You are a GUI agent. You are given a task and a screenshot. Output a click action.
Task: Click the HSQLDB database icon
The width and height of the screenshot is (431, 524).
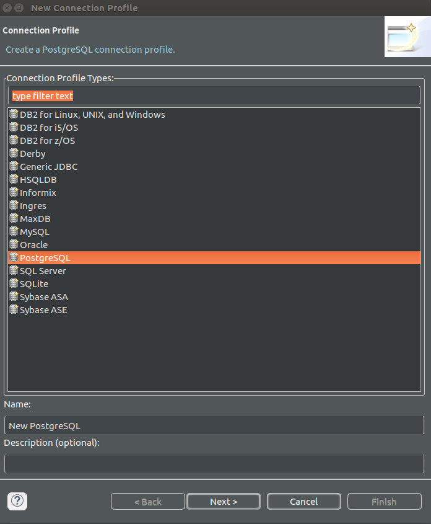tap(14, 179)
